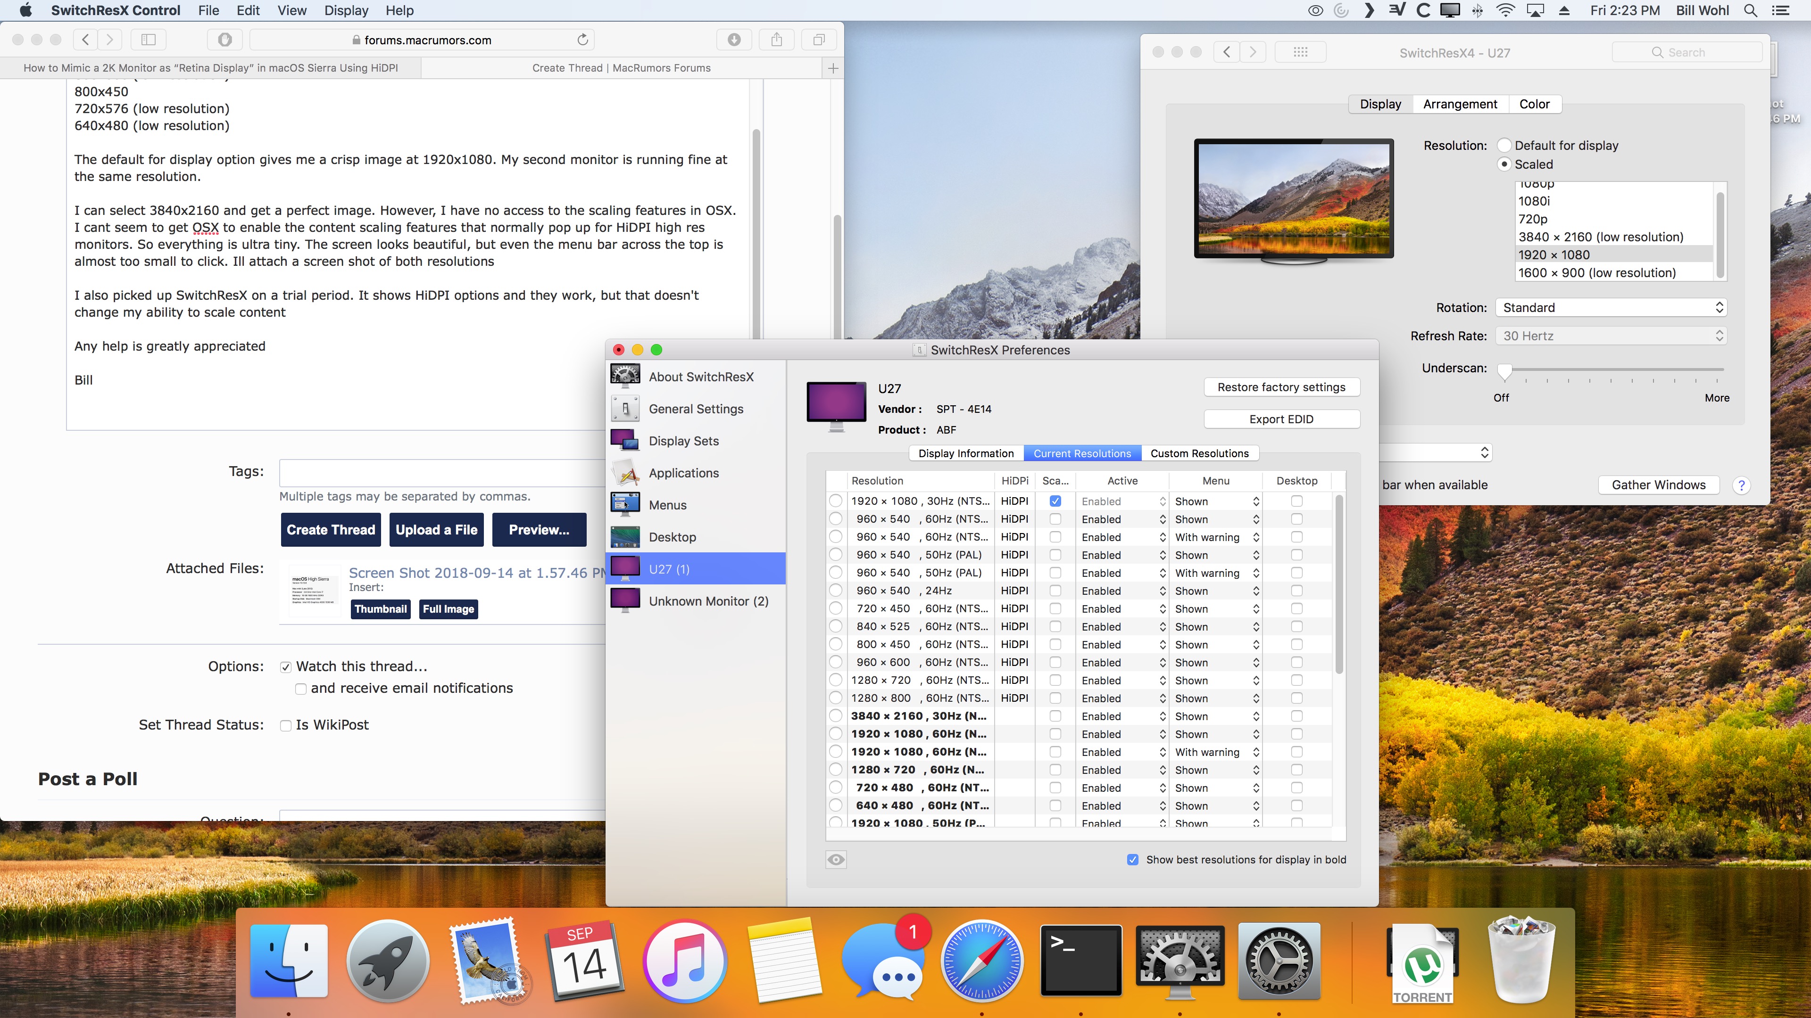Open Active dropdown for 3840 × 2160 row
The image size is (1811, 1018).
coord(1123,716)
